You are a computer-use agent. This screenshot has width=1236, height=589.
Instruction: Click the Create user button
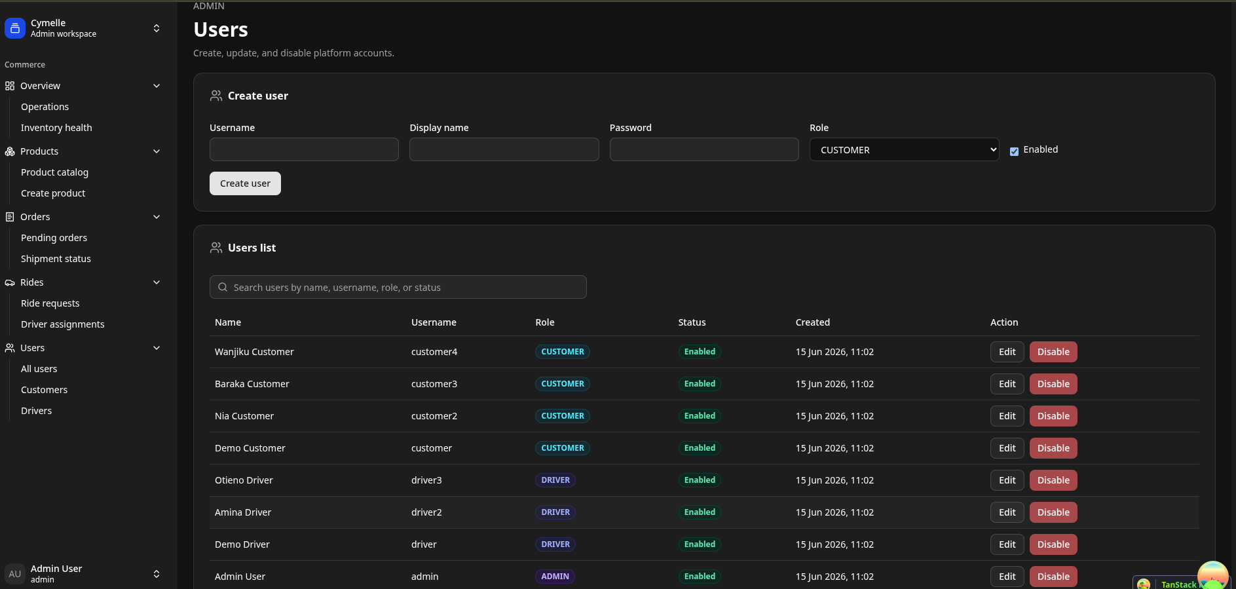[x=245, y=183]
